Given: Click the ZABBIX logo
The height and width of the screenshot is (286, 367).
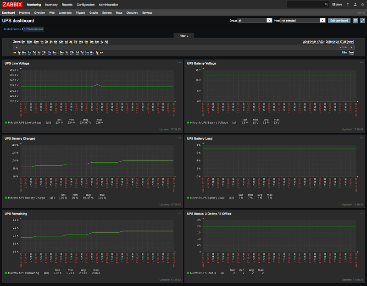Looking at the screenshot, I should point(12,5).
